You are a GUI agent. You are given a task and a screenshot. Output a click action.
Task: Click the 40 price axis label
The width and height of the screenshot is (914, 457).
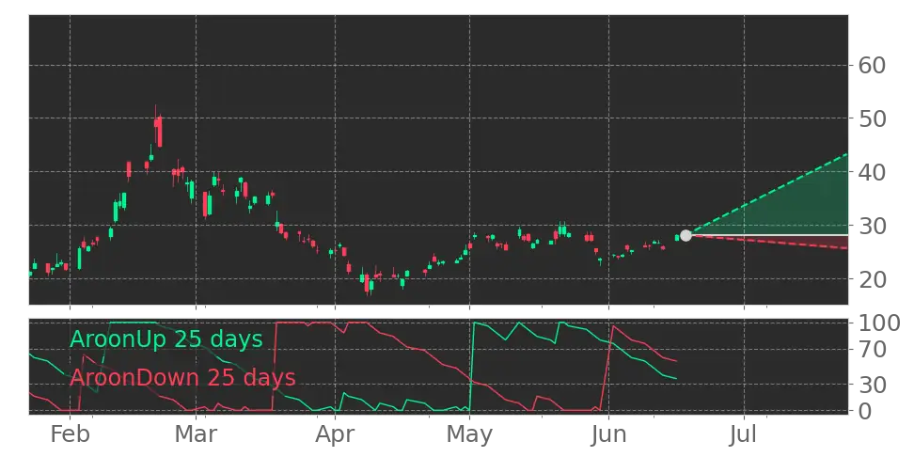click(872, 172)
